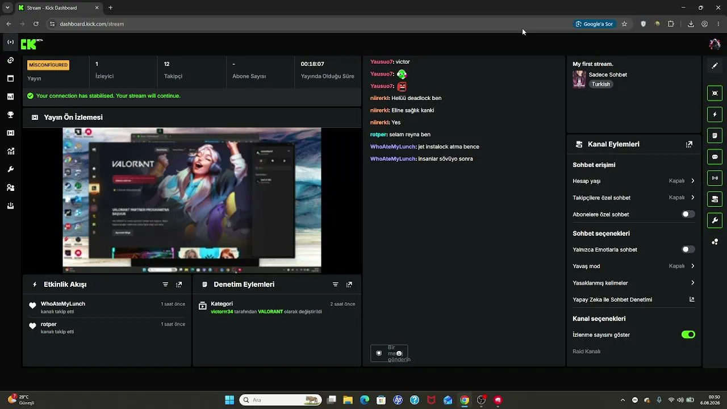727x409 pixels.
Task: Click the Turkish language tag
Action: [601, 84]
